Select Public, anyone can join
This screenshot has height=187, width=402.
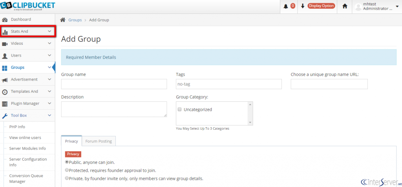(67, 162)
